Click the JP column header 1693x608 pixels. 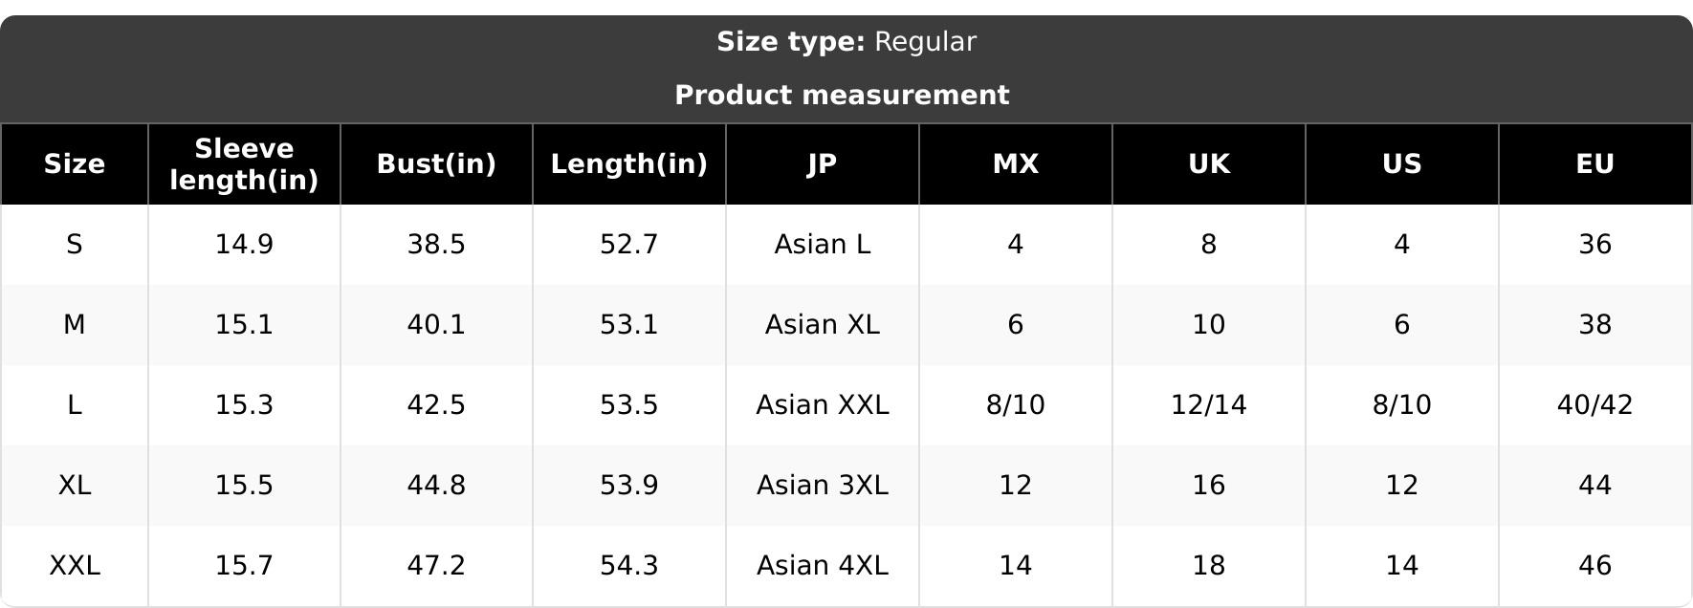823,164
